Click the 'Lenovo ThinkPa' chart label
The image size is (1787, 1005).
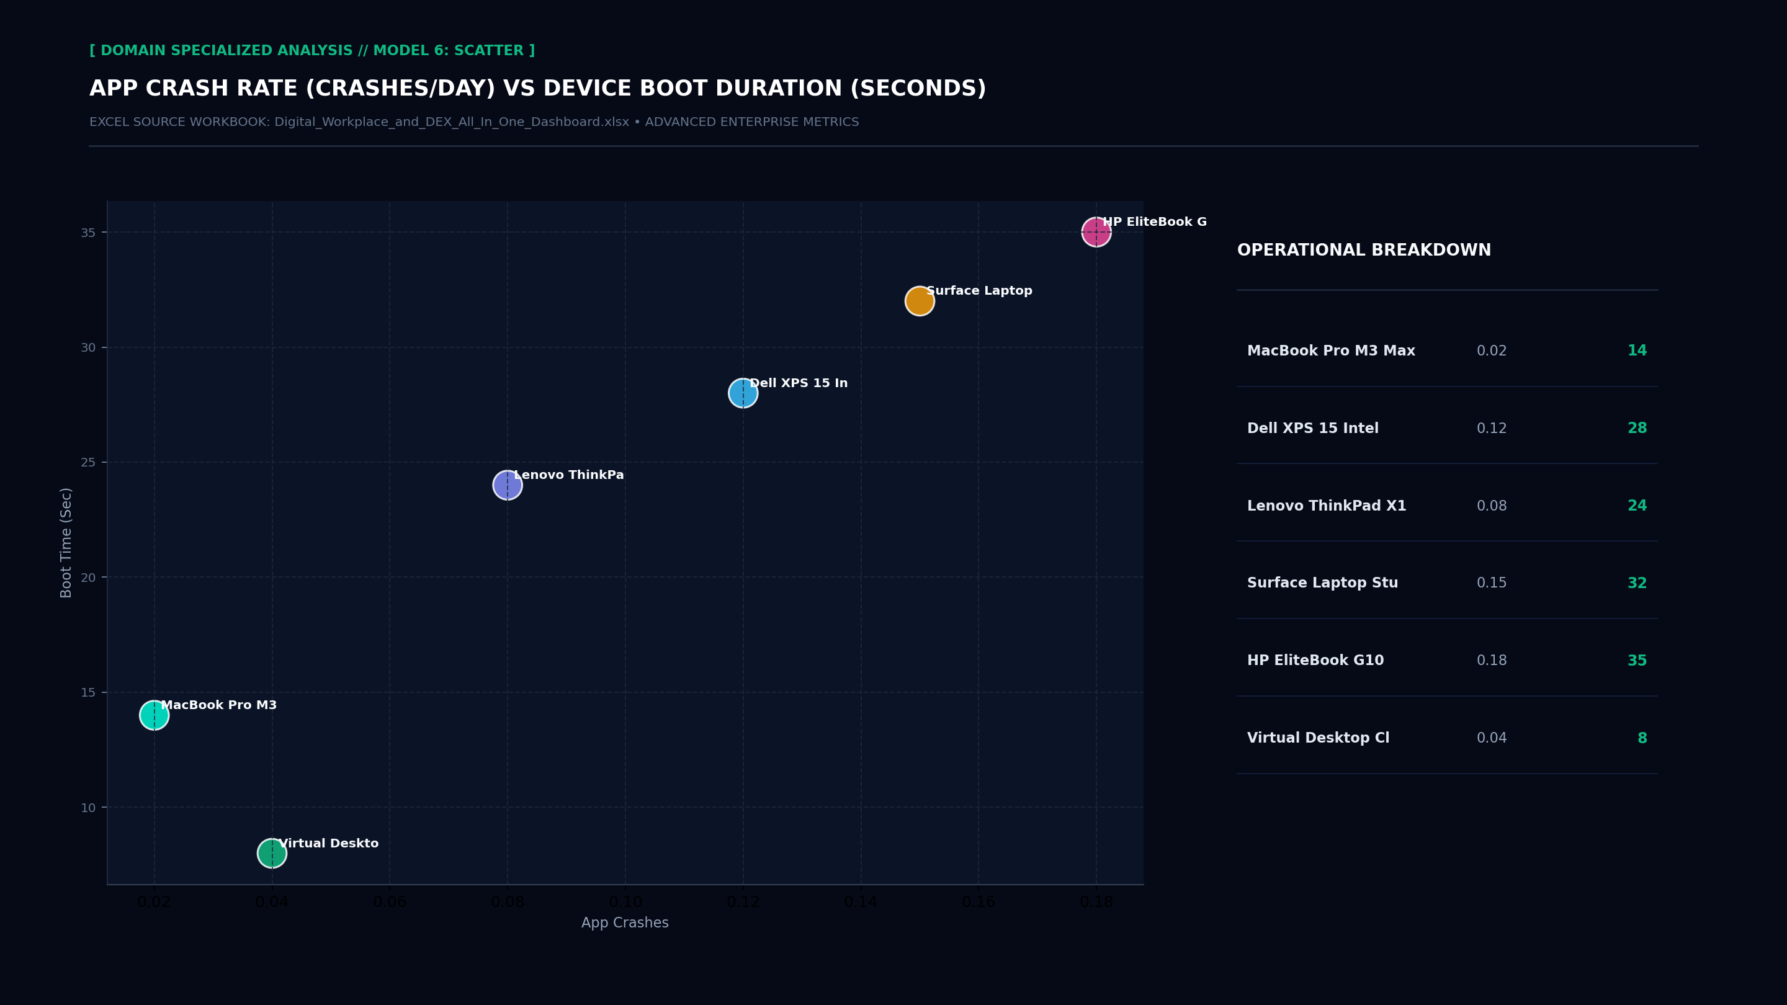[569, 475]
